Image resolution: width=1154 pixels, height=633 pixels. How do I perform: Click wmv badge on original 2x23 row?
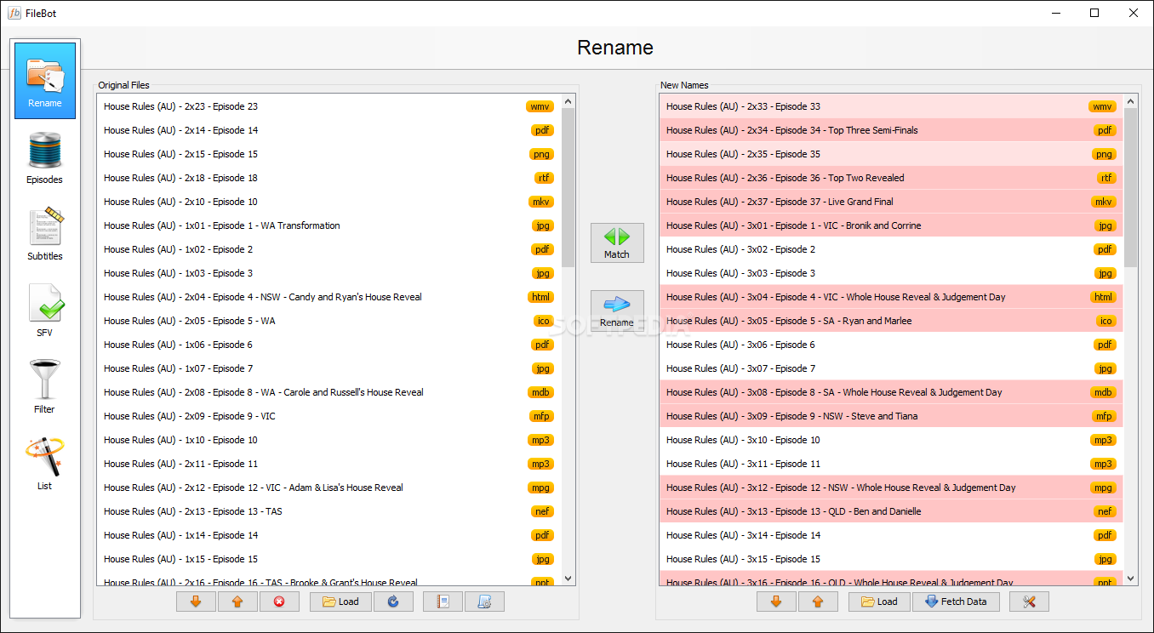point(540,106)
